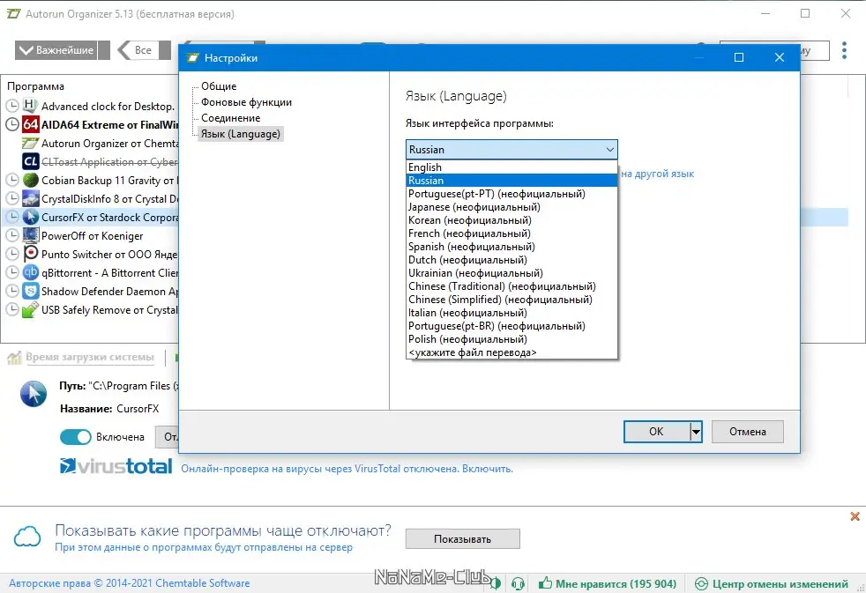
Task: Click the Отмена button
Action: coord(747,432)
